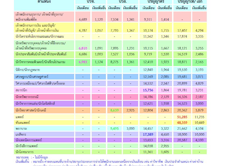The width and height of the screenshot is (228, 166).
Task: Select the 20,899 วิศวกร master's salary cell
Action: tap(182, 84)
